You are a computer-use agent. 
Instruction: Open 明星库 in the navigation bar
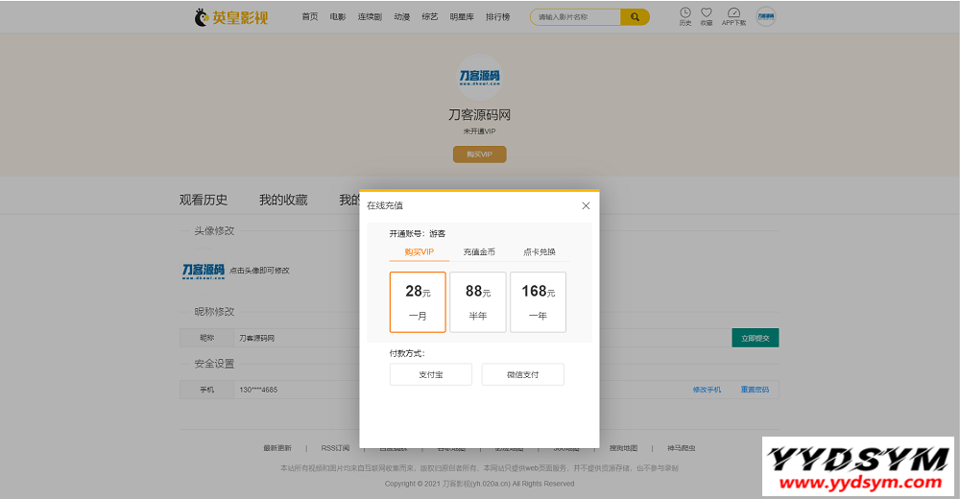pyautogui.click(x=462, y=17)
